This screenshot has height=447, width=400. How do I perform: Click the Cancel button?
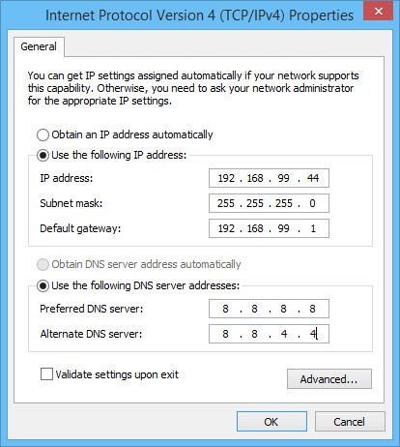coord(350,422)
